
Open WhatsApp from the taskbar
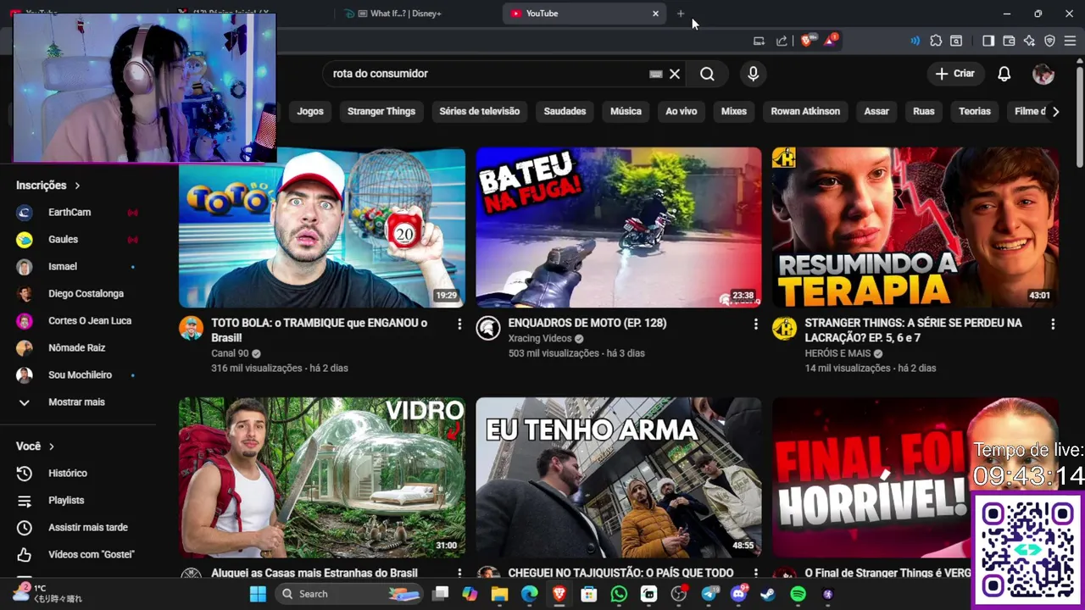619,594
